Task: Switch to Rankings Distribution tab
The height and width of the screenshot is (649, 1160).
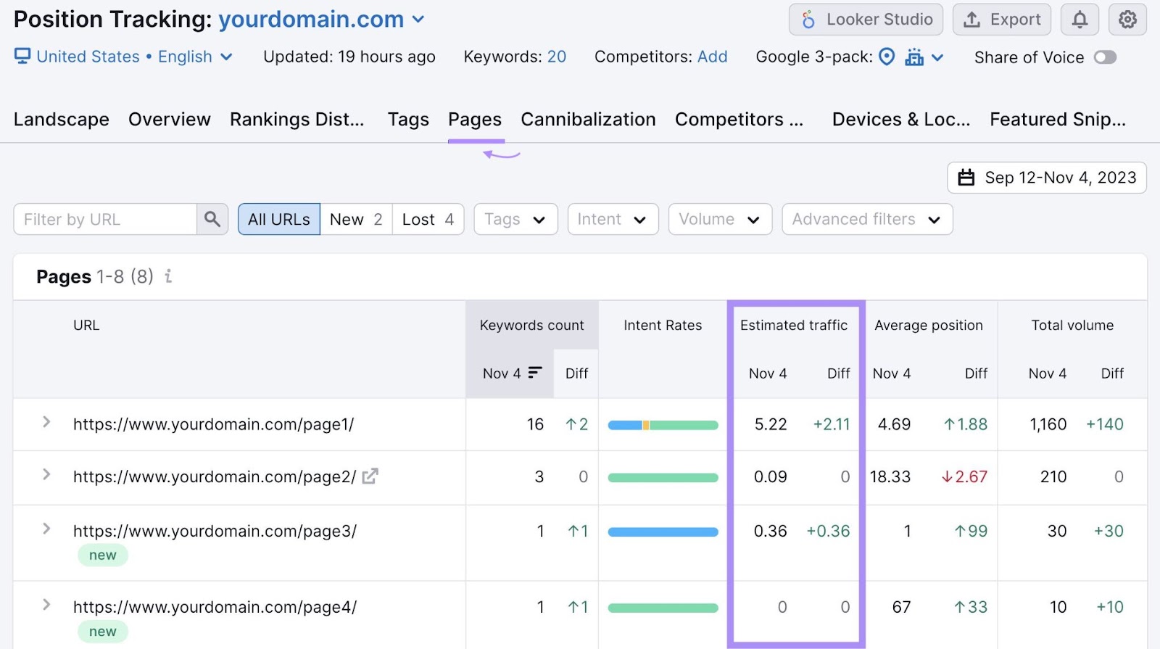Action: (x=297, y=119)
